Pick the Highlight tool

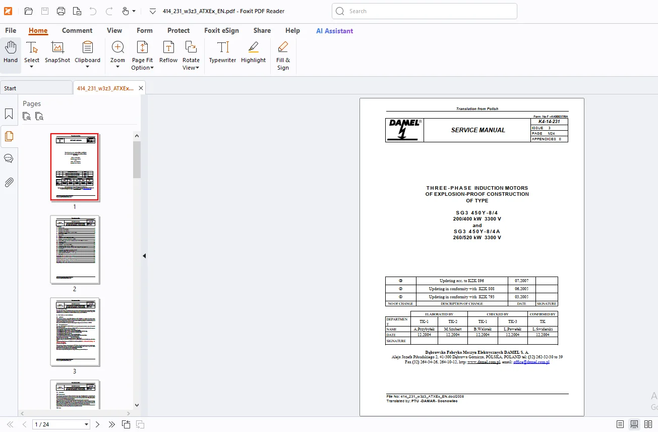pos(253,52)
